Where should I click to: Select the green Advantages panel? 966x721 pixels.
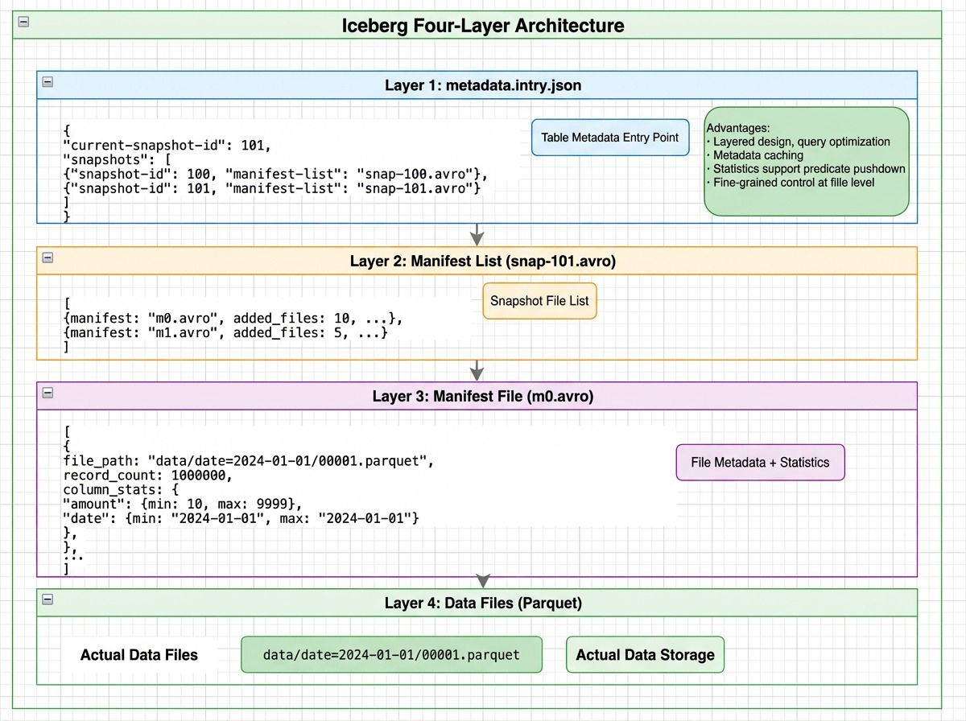[x=806, y=159]
